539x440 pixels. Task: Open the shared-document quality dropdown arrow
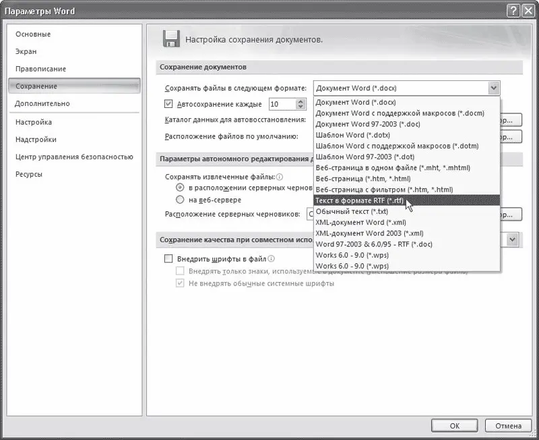[x=512, y=240]
